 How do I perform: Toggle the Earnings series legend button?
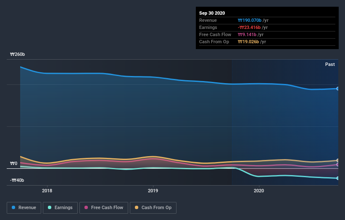tap(60, 208)
